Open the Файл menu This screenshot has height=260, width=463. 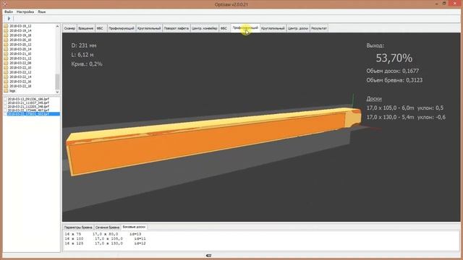(x=8, y=12)
